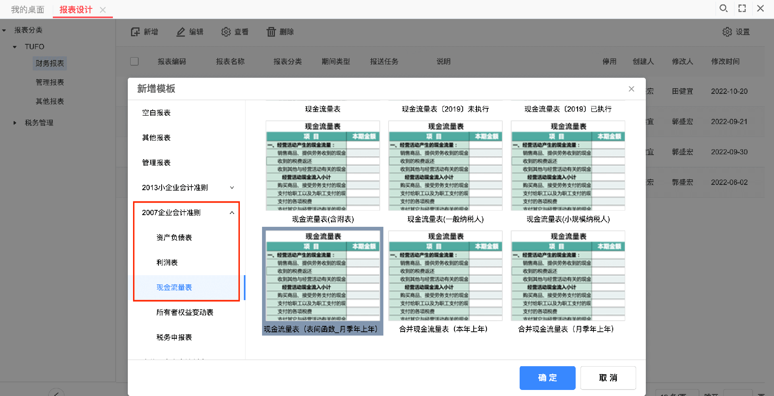Expand the 税务管理 tree node
774x396 pixels.
pyautogui.click(x=15, y=123)
